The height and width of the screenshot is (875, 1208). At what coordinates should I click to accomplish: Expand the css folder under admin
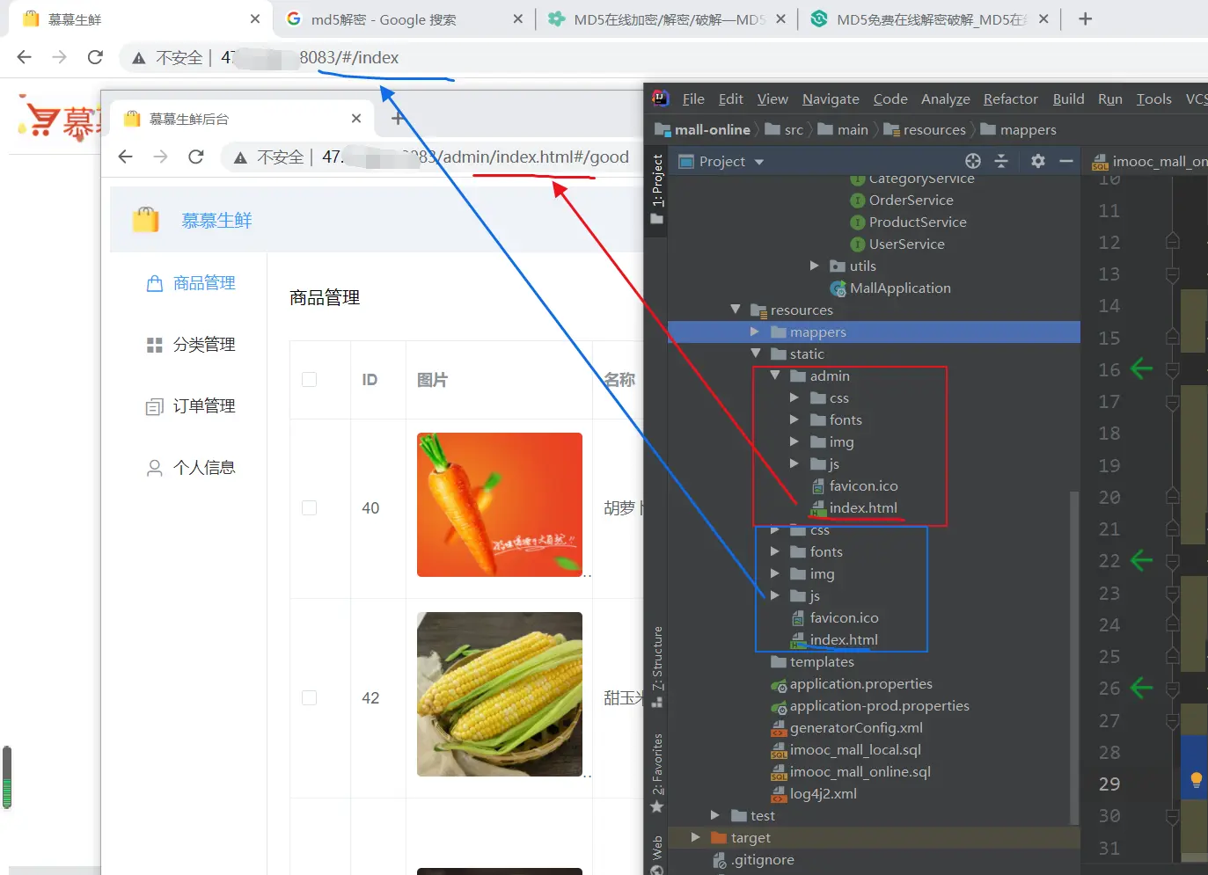point(794,397)
